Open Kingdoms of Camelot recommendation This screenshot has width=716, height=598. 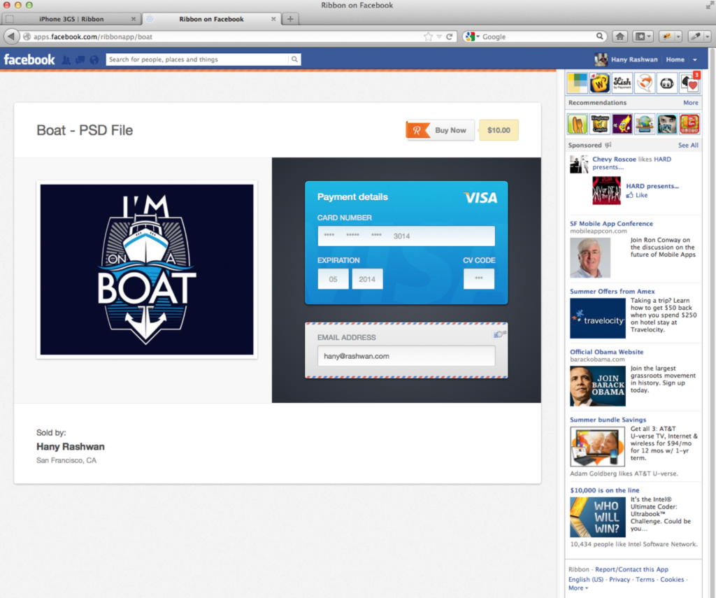[599, 124]
